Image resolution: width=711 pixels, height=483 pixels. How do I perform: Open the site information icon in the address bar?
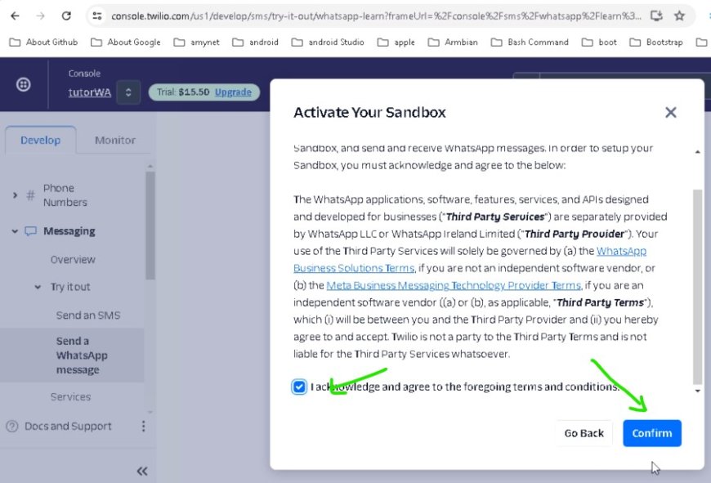[97, 16]
